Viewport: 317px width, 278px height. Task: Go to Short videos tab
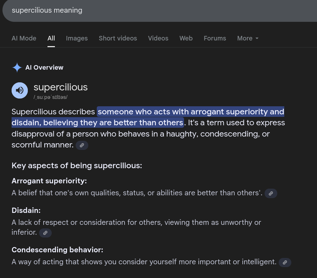[x=118, y=38]
